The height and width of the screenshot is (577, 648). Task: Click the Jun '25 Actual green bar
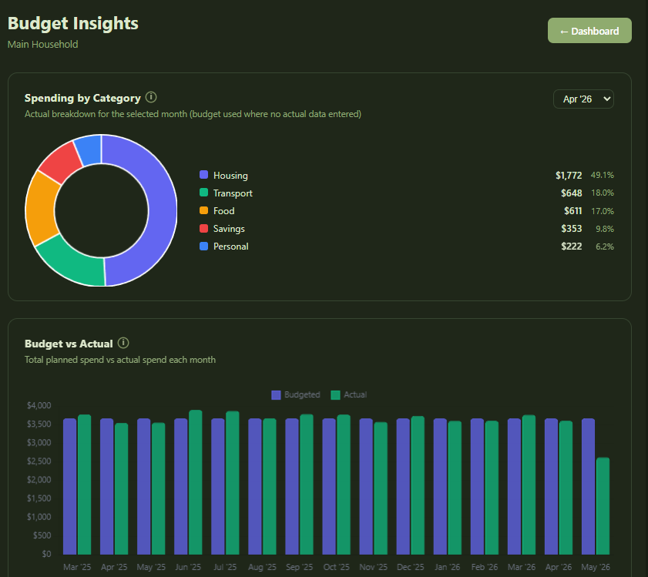click(196, 482)
